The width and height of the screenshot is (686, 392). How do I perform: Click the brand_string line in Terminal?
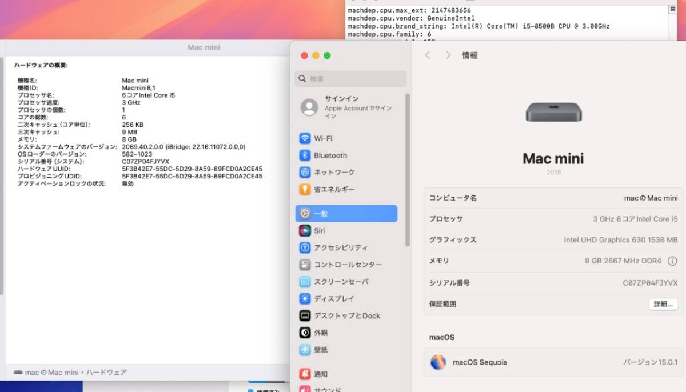pos(478,26)
